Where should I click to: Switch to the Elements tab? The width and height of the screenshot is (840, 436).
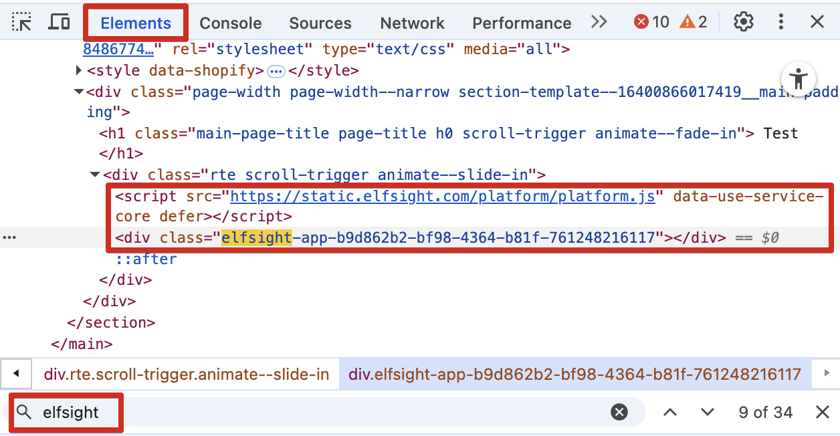pyautogui.click(x=136, y=23)
